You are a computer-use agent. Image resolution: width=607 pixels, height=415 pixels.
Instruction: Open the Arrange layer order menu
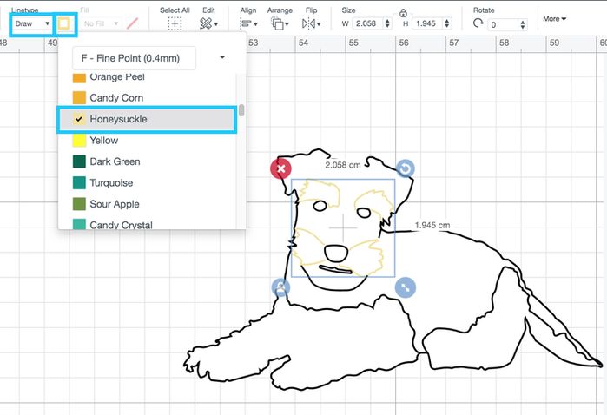pyautogui.click(x=280, y=24)
